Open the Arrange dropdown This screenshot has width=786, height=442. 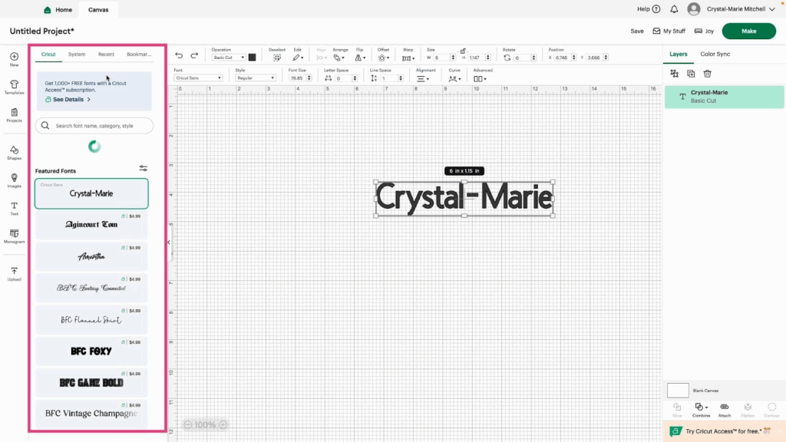point(339,58)
